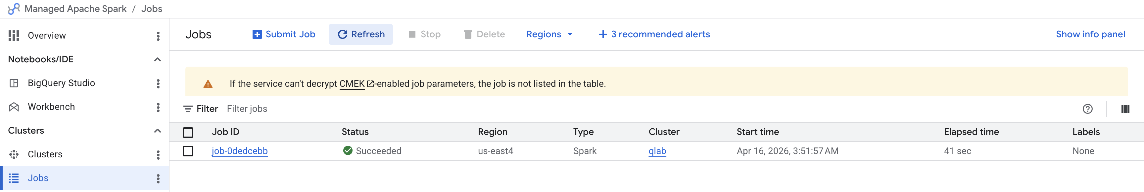Image resolution: width=1144 pixels, height=192 pixels.
Task: Open the Regions dropdown
Action: point(549,34)
